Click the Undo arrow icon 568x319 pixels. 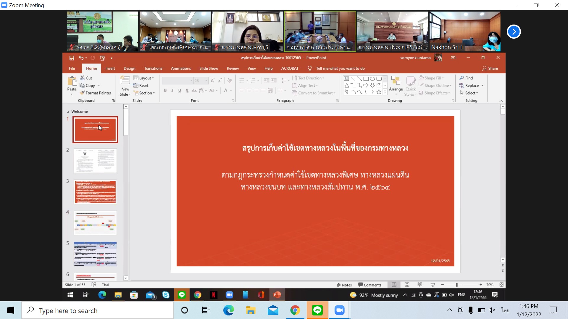pyautogui.click(x=81, y=58)
